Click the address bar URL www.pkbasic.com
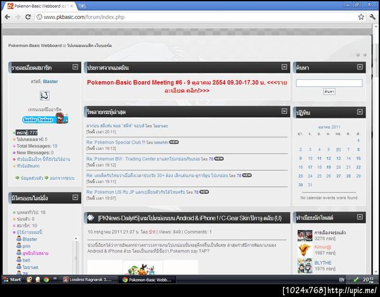The image size is (380, 297). point(84,17)
